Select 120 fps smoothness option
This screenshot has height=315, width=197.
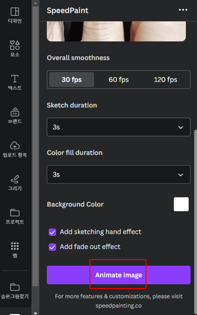coord(165,80)
